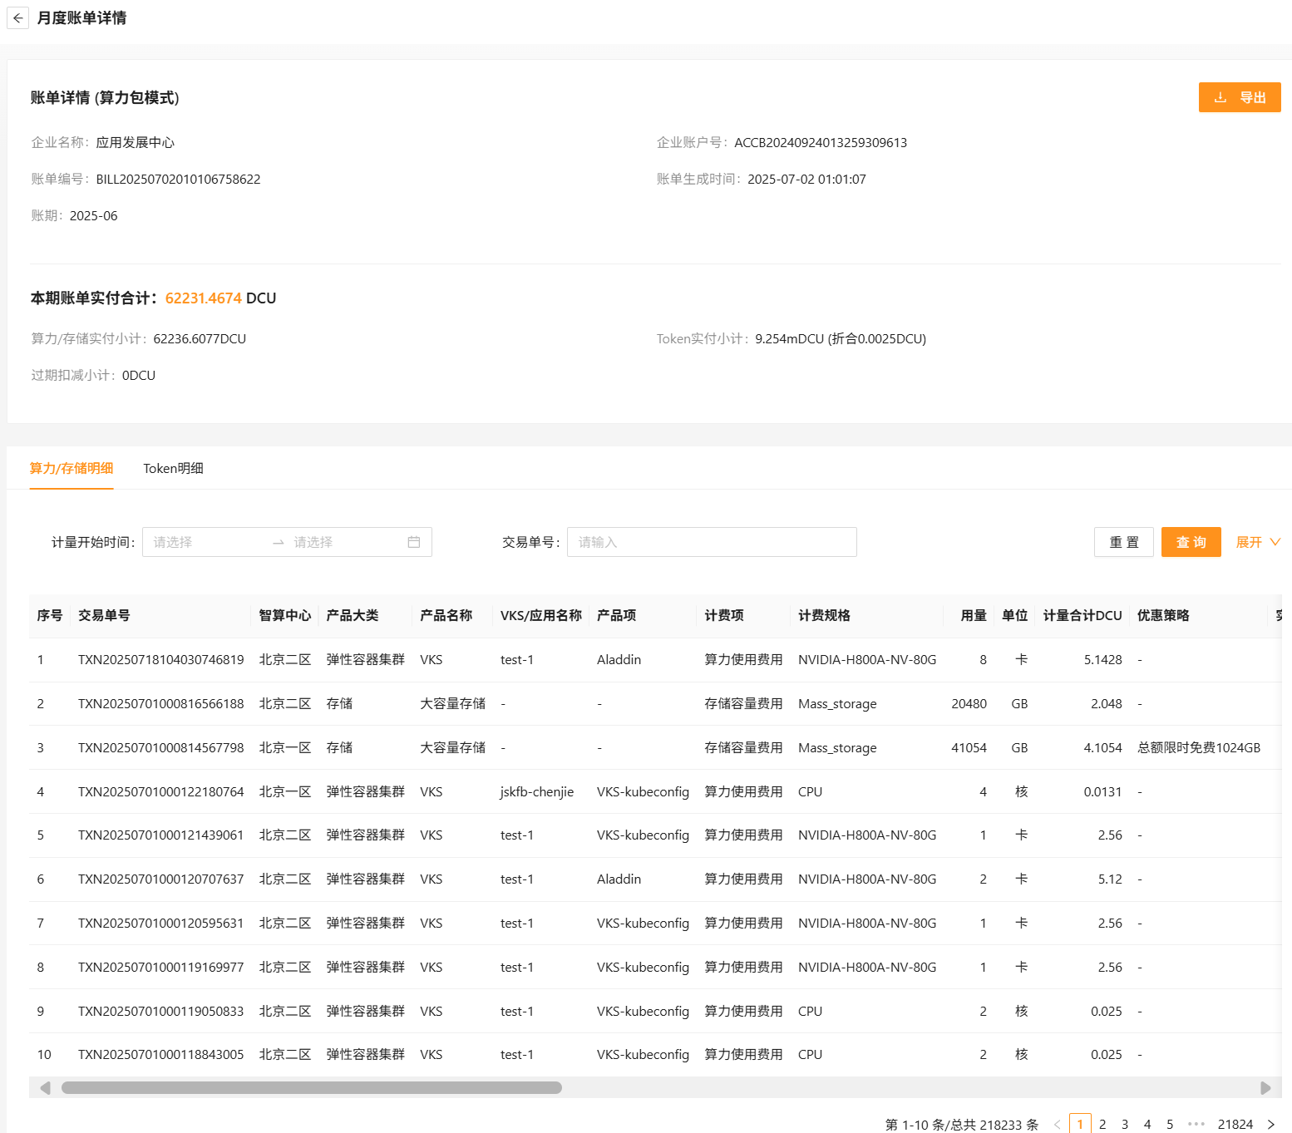Viewport: 1292px width, 1133px height.
Task: Go to next page using right chevron
Action: tap(1270, 1124)
